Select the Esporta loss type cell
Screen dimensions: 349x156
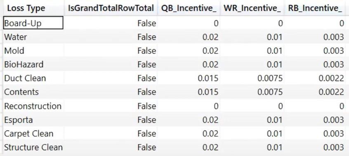click(19, 120)
